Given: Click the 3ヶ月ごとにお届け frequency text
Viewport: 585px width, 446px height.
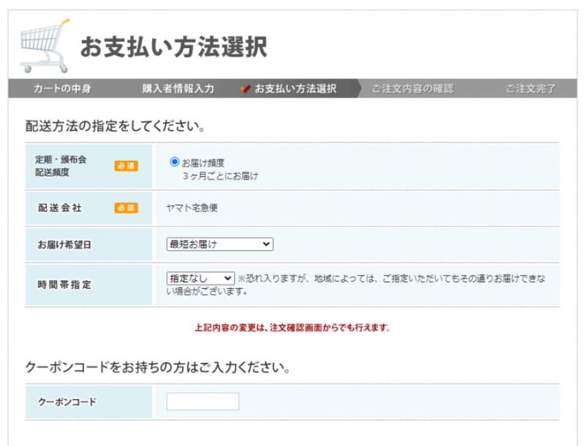Looking at the screenshot, I should 221,175.
